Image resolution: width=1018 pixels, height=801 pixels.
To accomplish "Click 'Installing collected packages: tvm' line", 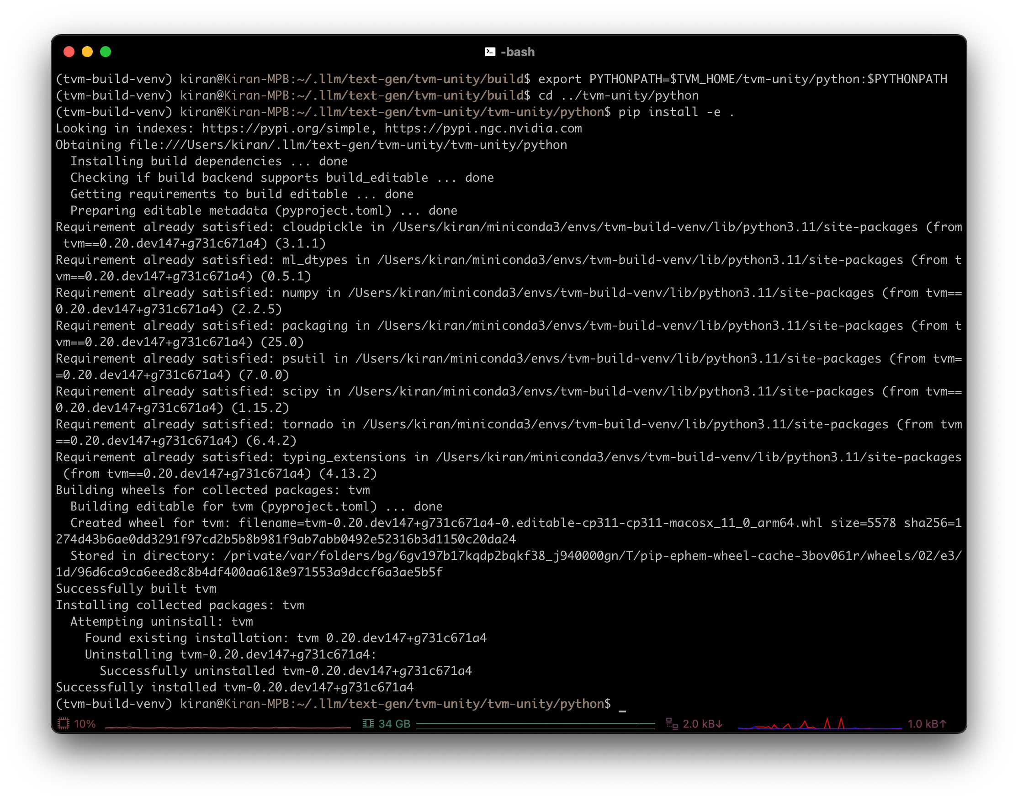I will [x=180, y=605].
